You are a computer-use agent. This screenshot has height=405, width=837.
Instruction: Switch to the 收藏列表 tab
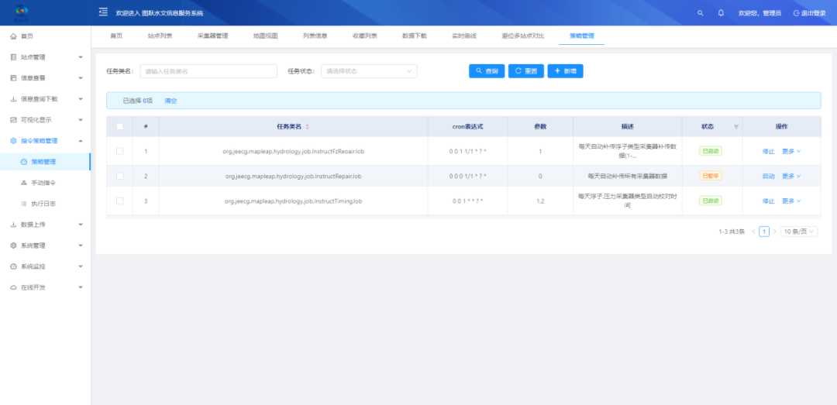[x=364, y=36]
